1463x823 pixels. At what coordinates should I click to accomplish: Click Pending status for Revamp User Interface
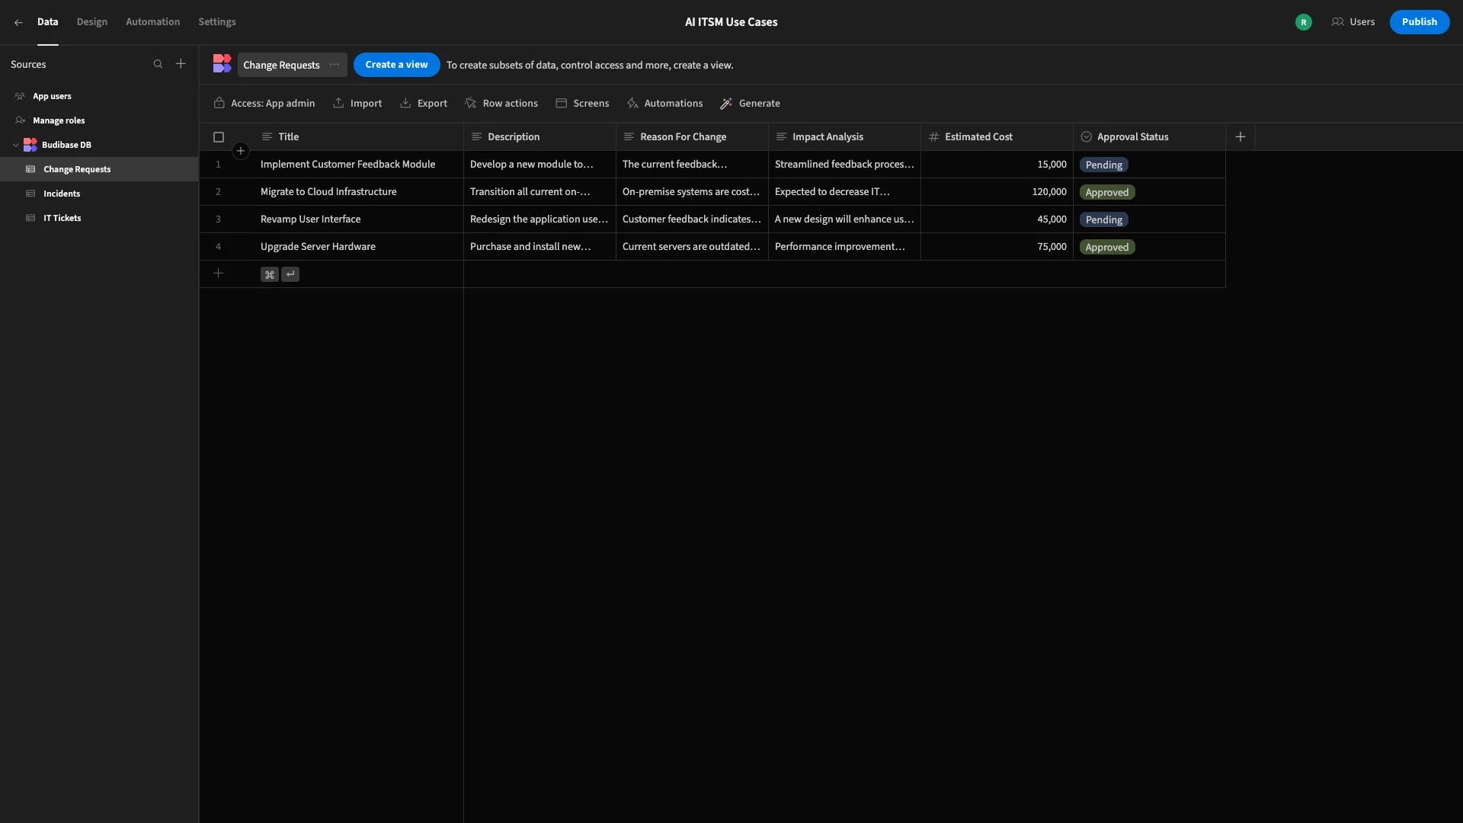tap(1103, 219)
